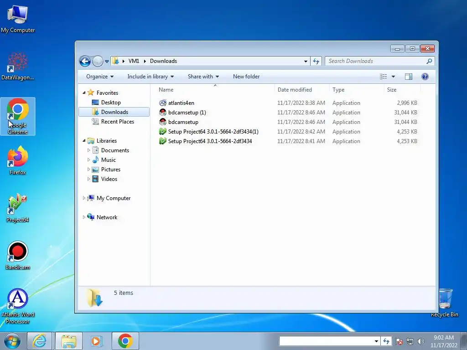Screen dimensions: 467x350
Task: Open the Windows Start menu
Action: (12, 341)
